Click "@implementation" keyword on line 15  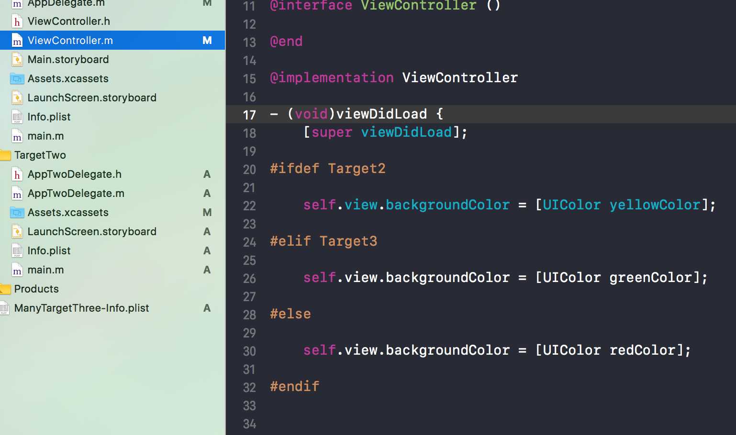332,77
